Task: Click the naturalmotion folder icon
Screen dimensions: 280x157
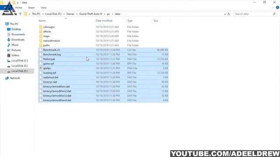Action: tap(41, 41)
